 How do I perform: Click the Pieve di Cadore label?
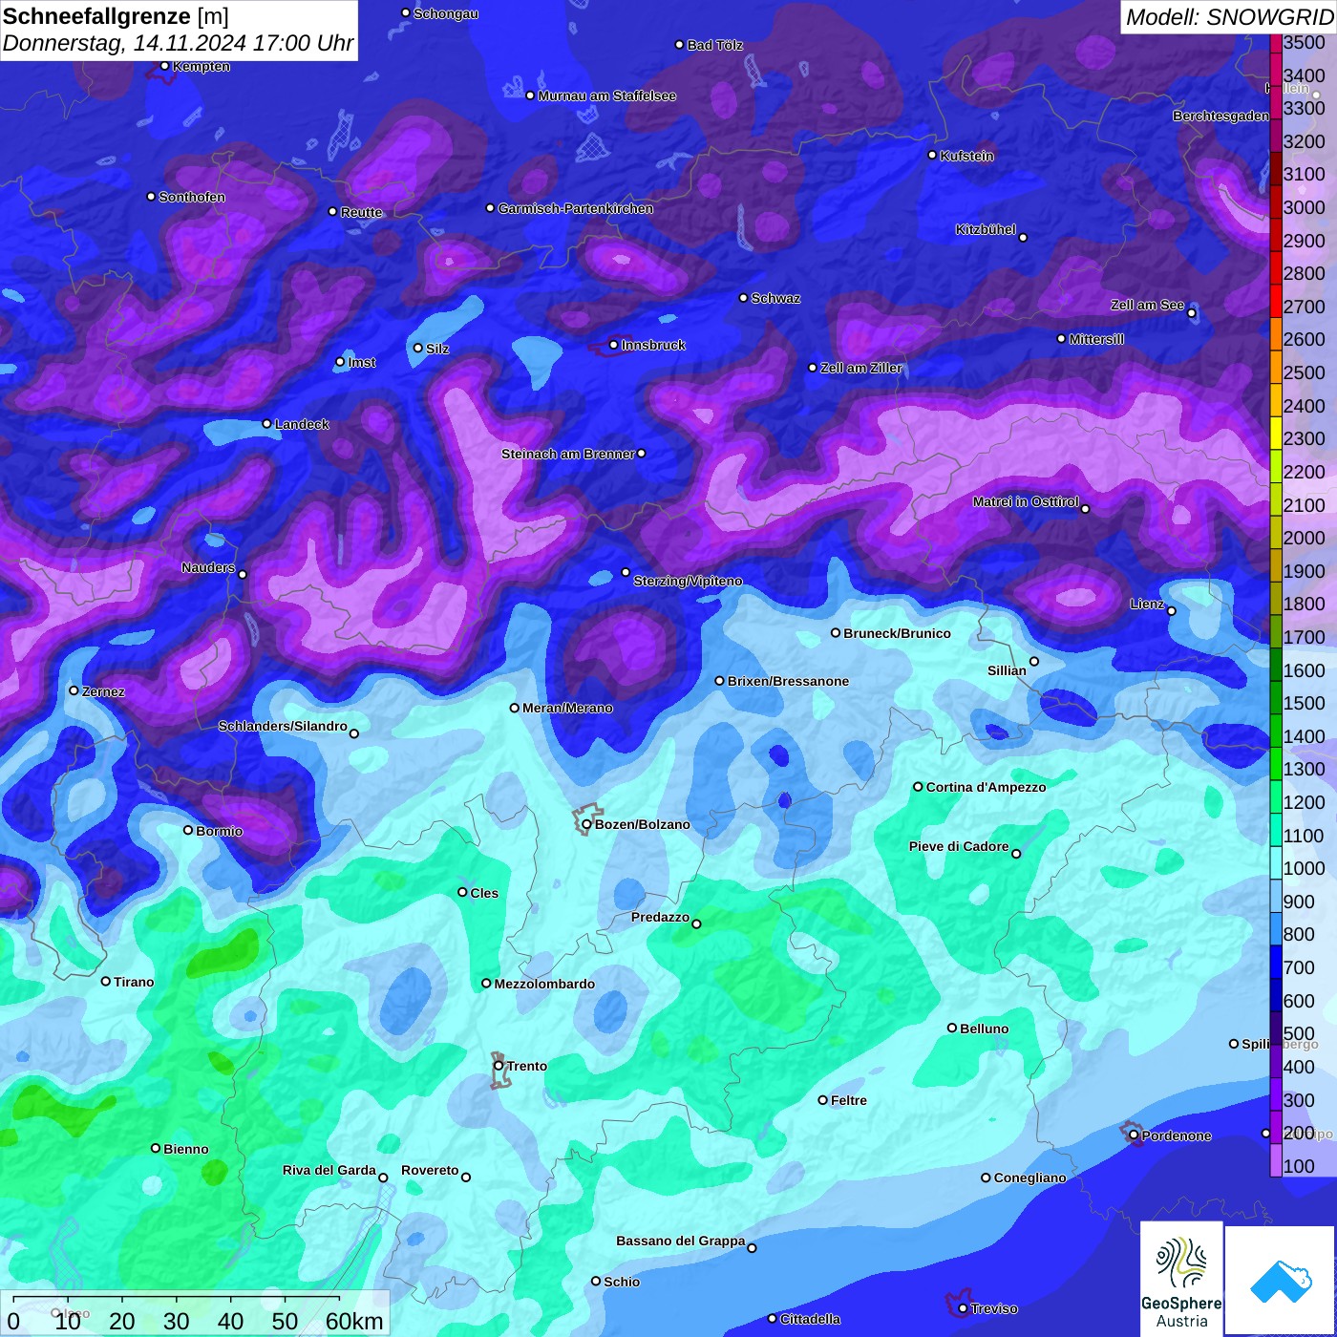pos(959,846)
